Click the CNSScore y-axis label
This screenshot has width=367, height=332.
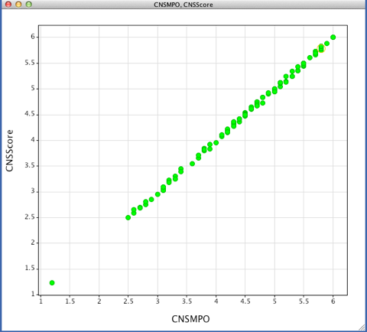click(9, 151)
